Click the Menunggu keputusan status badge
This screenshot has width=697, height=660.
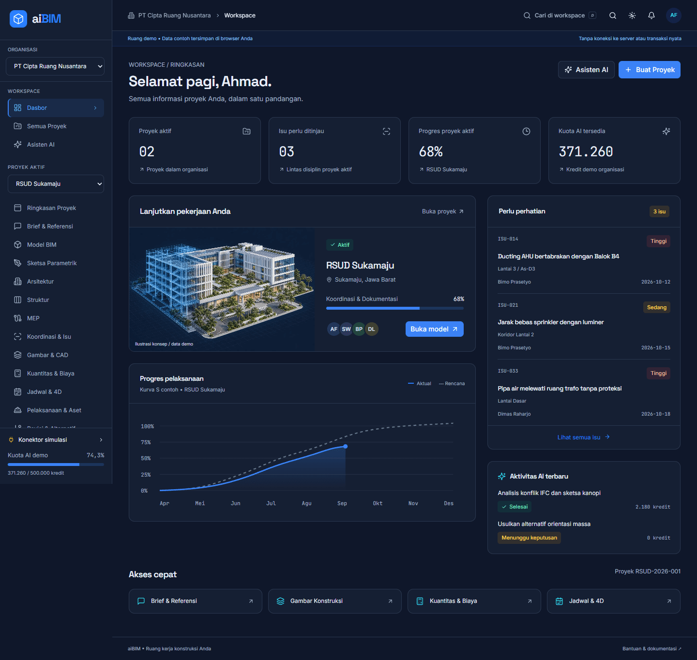[x=530, y=538]
